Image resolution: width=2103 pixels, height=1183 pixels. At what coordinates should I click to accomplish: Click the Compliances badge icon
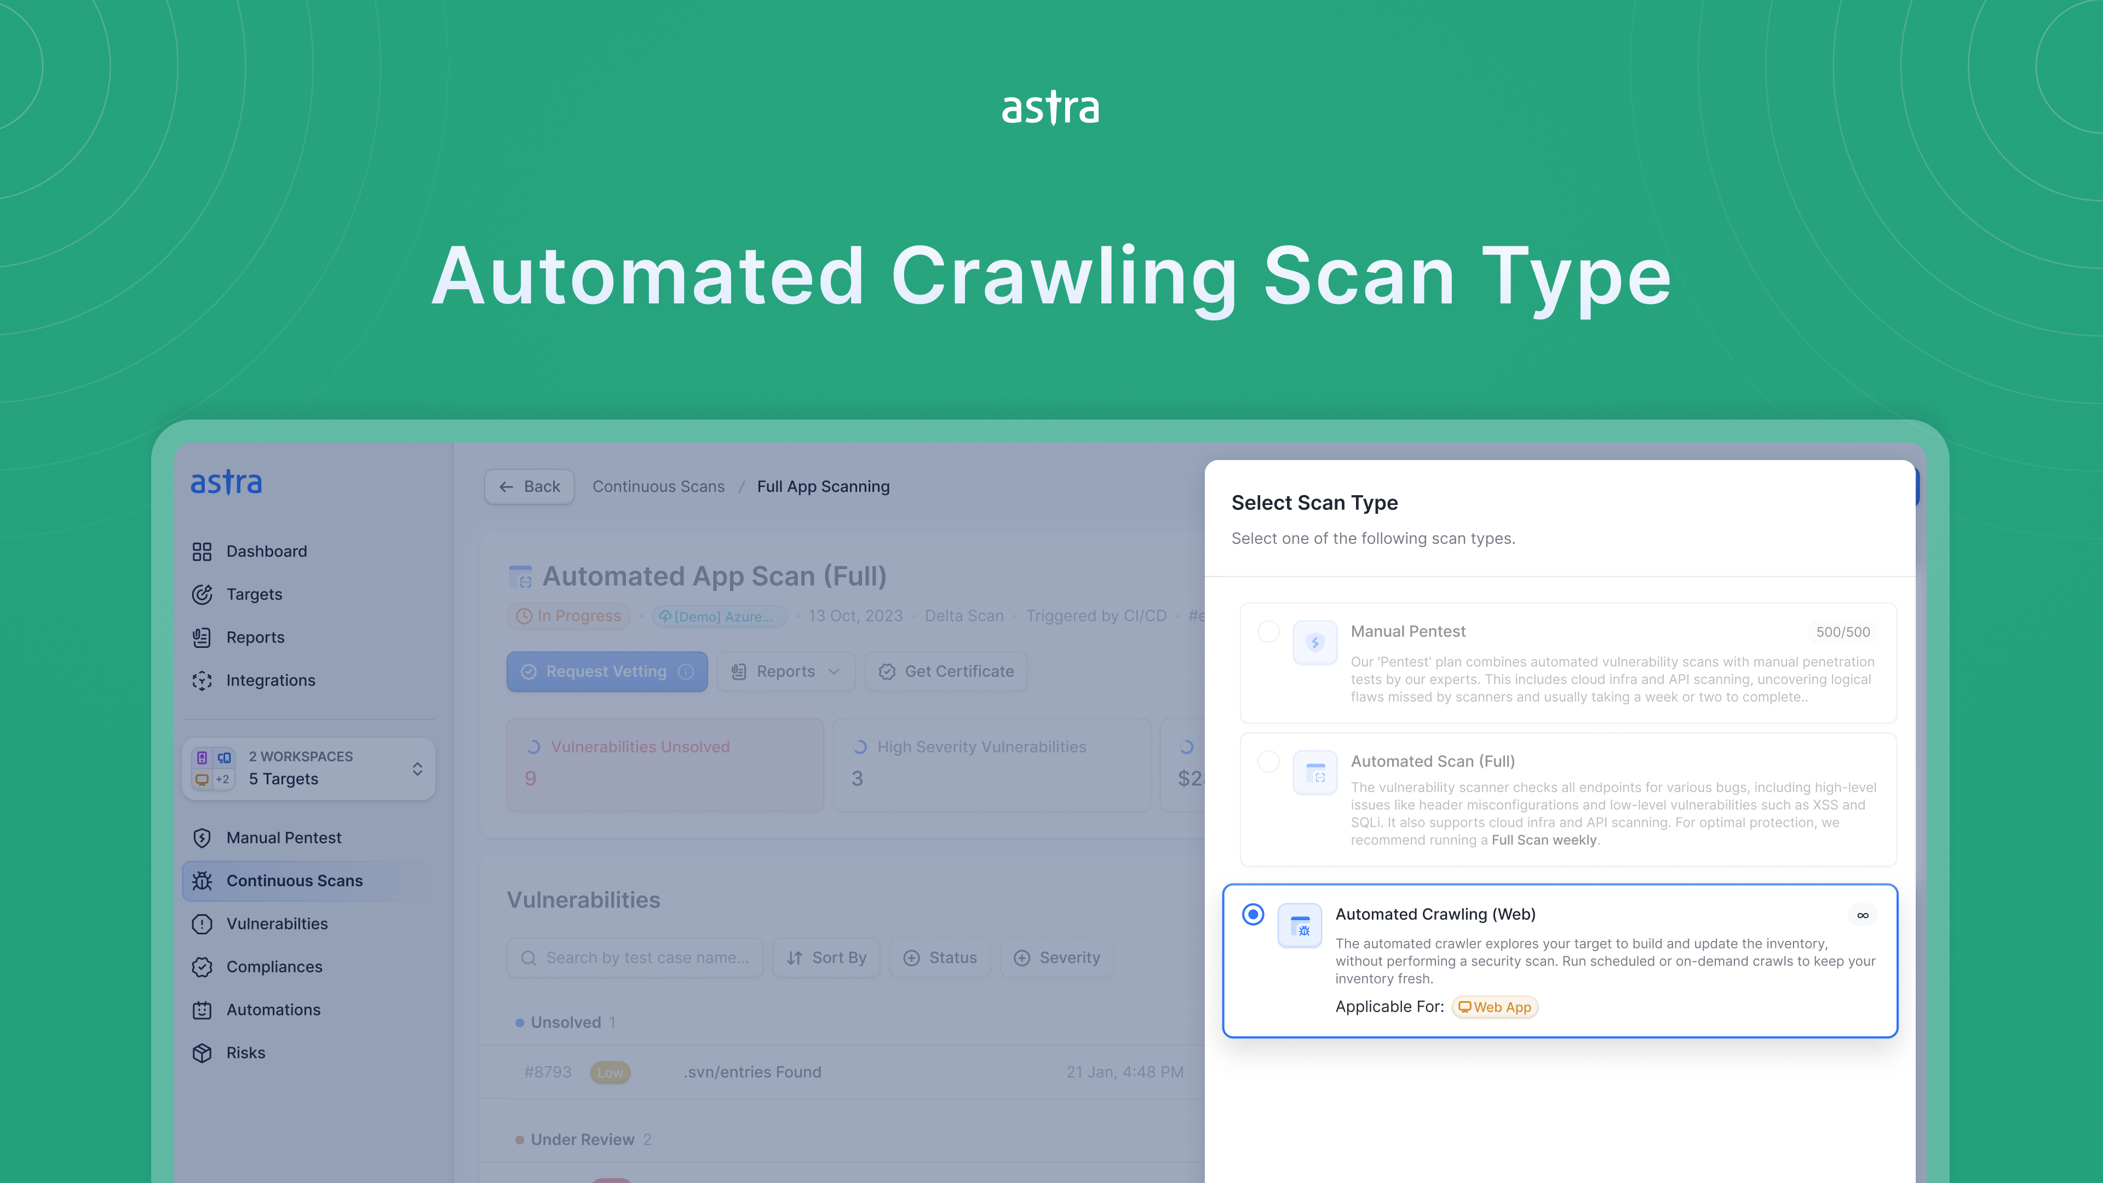click(x=202, y=967)
